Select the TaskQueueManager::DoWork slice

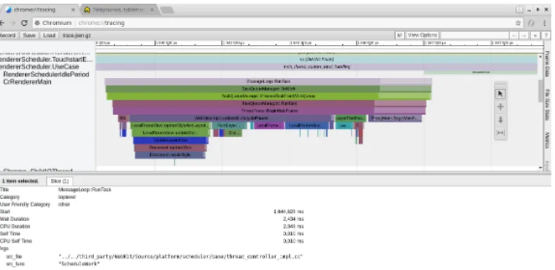click(x=268, y=89)
